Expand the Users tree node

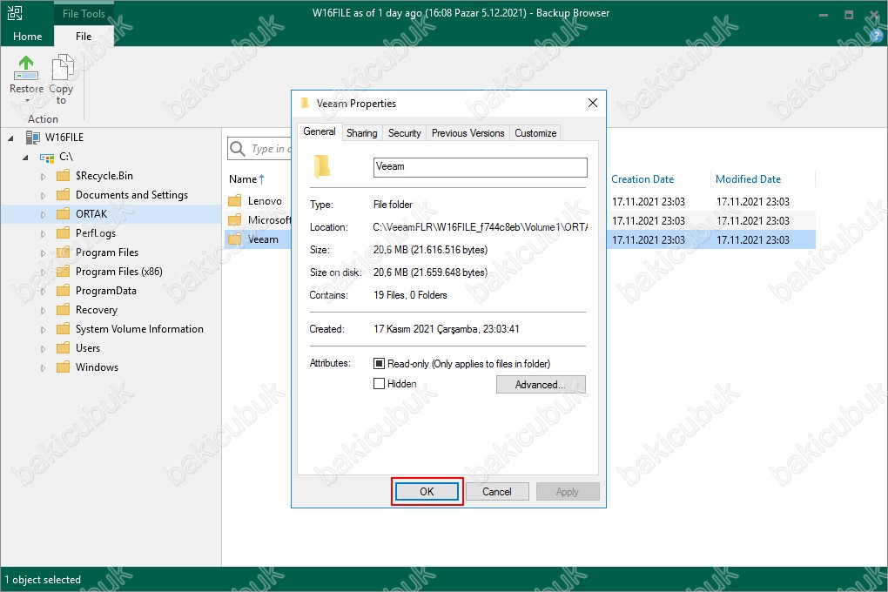(43, 348)
